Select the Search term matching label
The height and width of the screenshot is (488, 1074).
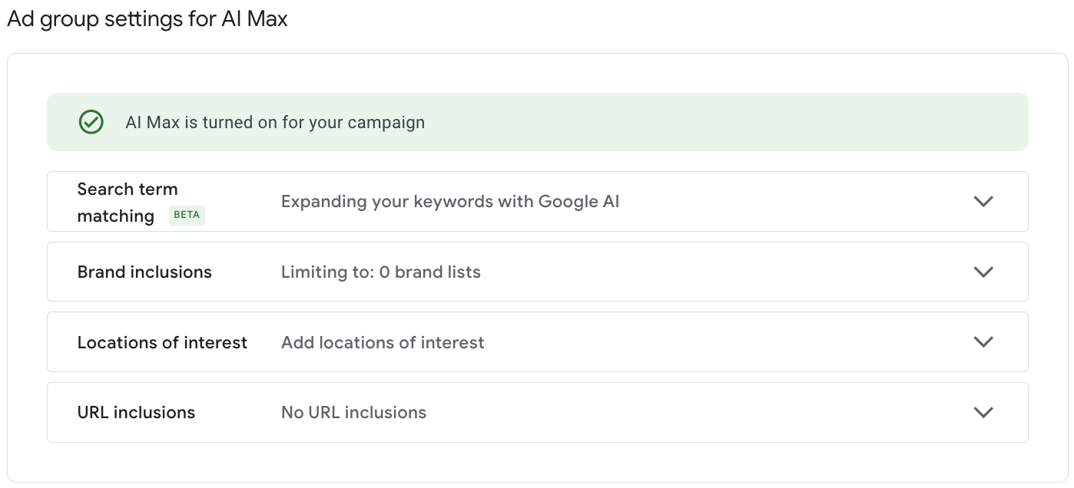pos(128,203)
